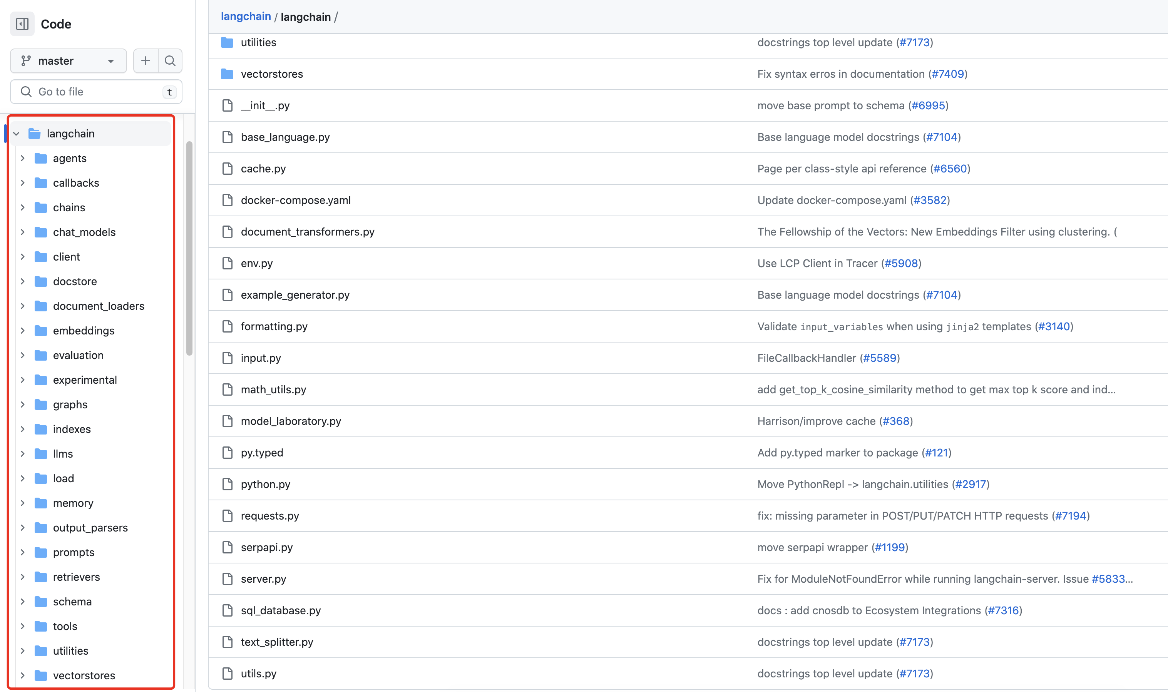The height and width of the screenshot is (692, 1168).
Task: Open the text_splitter.py file
Action: click(277, 642)
